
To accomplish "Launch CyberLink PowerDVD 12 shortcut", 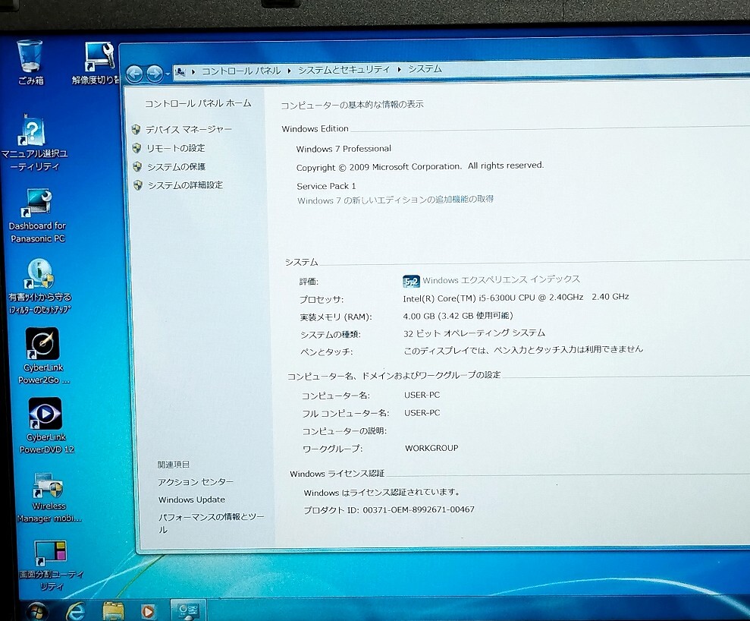I will [x=46, y=426].
